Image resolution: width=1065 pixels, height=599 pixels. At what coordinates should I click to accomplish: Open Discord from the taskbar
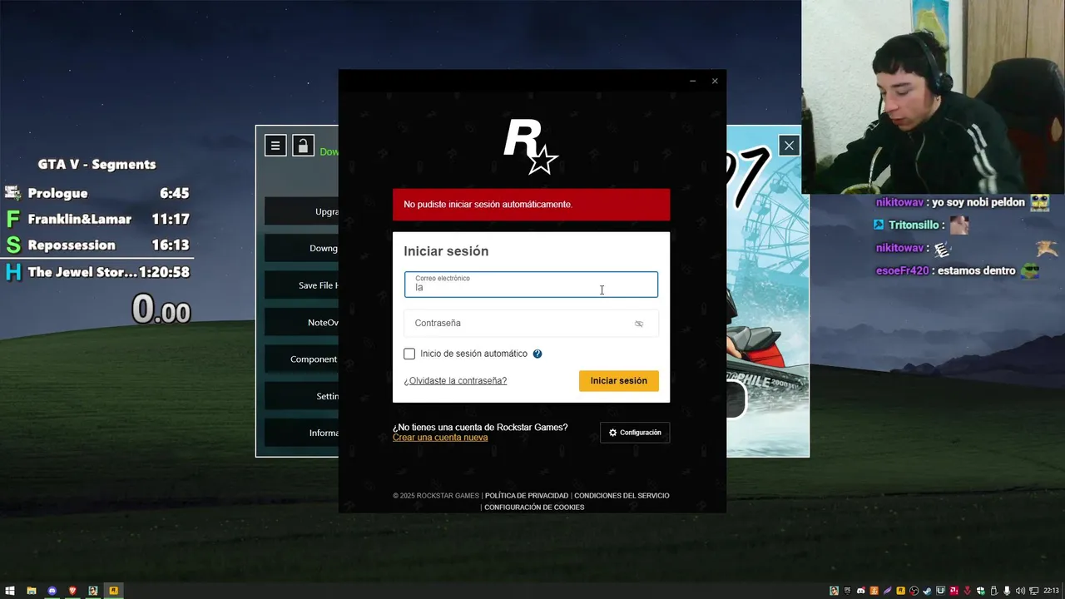pyautogui.click(x=52, y=591)
